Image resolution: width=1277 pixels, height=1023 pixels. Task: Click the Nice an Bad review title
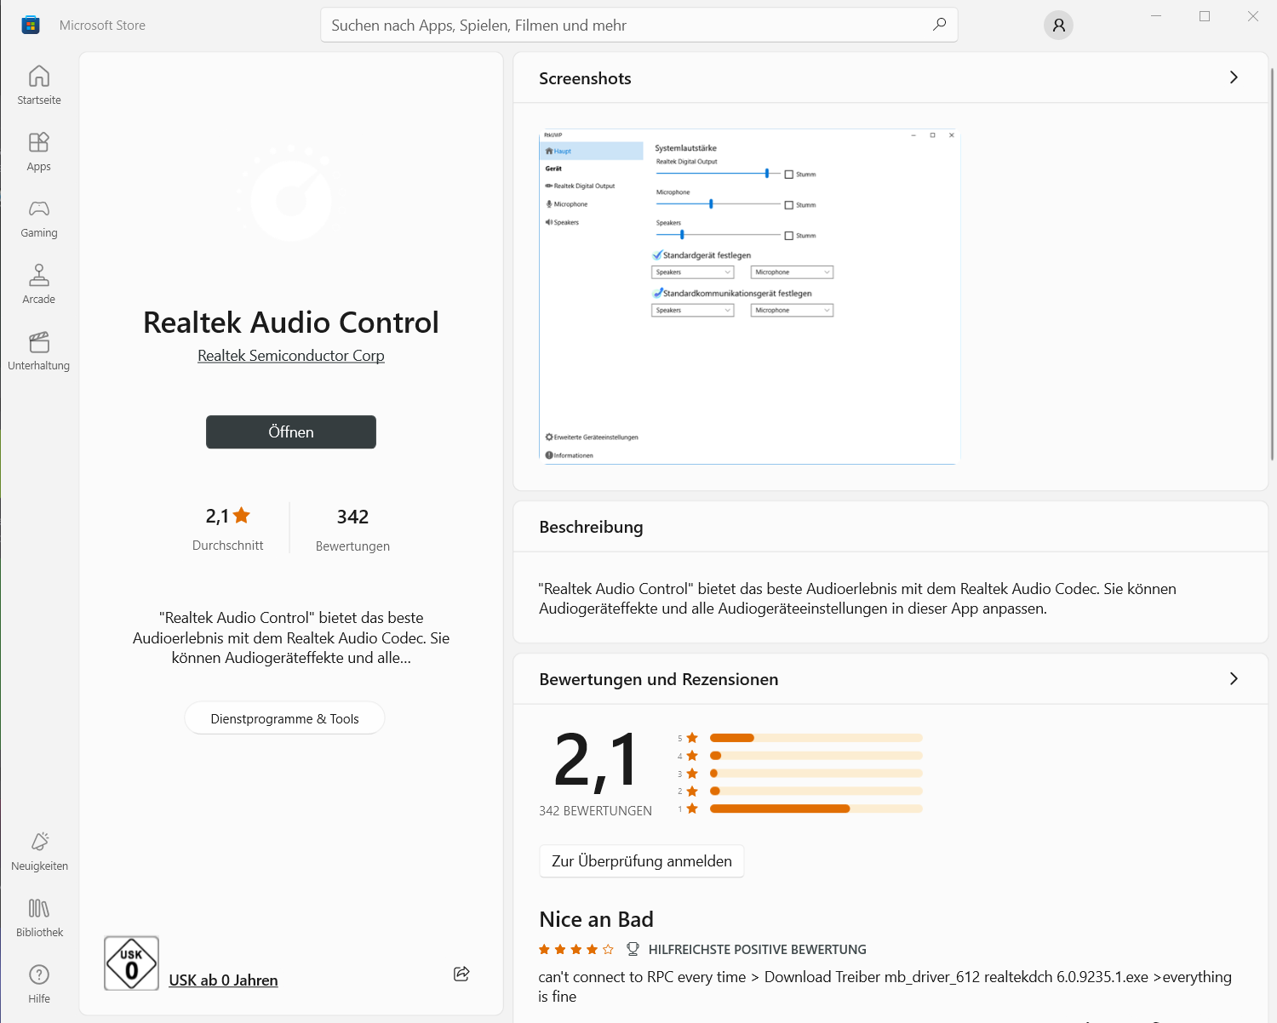click(596, 919)
